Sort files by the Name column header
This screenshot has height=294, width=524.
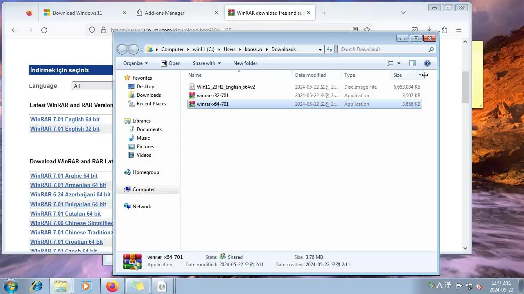coord(239,75)
